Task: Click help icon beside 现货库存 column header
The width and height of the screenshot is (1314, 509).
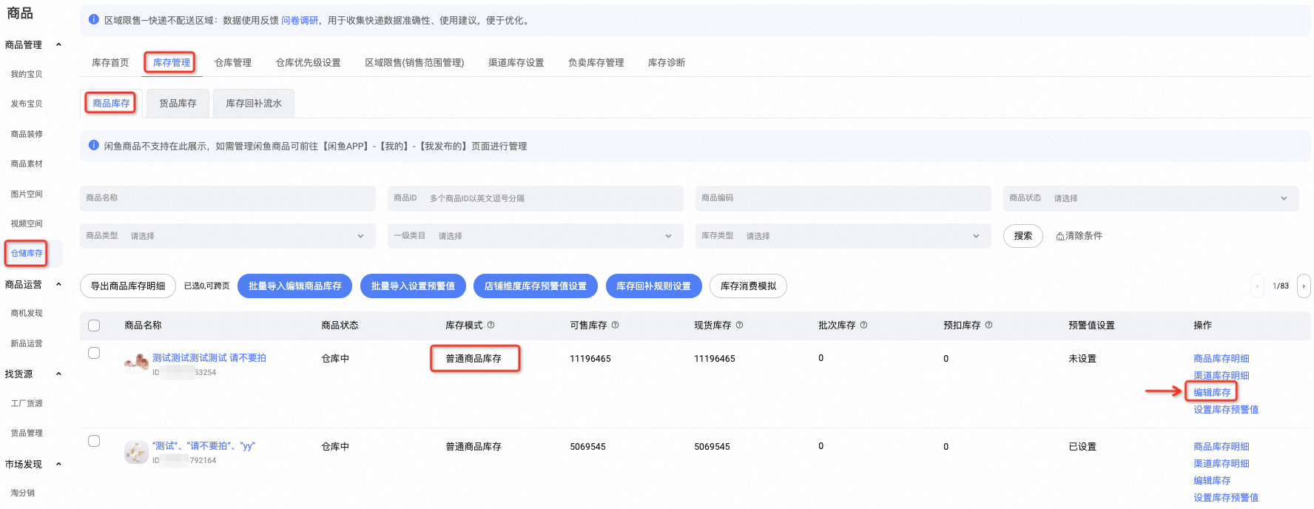Action: point(739,325)
